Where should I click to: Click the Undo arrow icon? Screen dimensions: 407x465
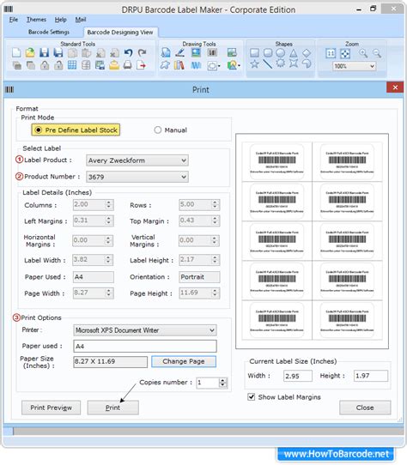tap(128, 53)
